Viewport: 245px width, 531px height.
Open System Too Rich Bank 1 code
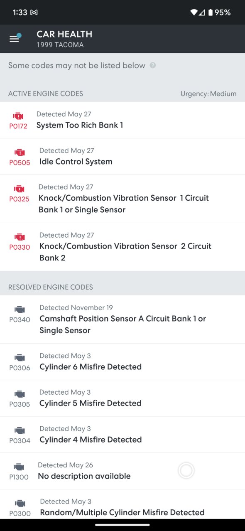coord(122,120)
